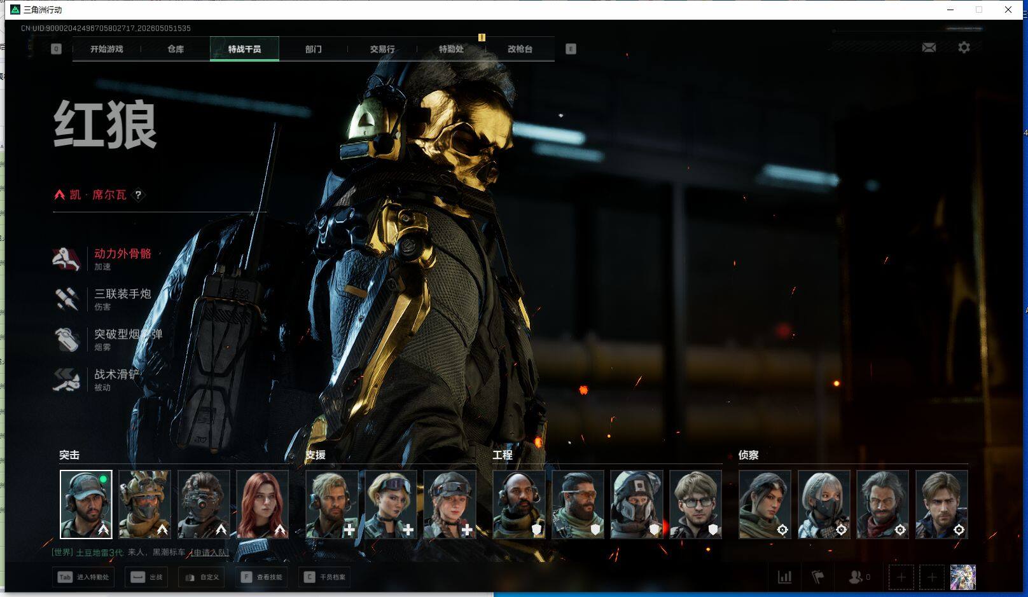
Task: Select the assault operator with tan antler helmet
Action: pos(144,504)
